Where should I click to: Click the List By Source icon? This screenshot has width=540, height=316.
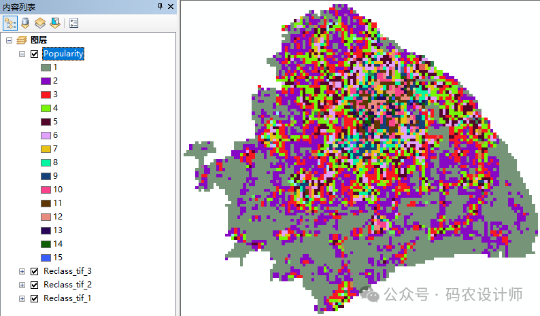coord(25,22)
